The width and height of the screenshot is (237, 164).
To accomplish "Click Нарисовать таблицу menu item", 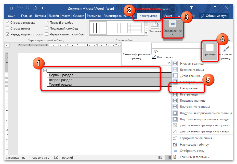I will (x=202, y=145).
